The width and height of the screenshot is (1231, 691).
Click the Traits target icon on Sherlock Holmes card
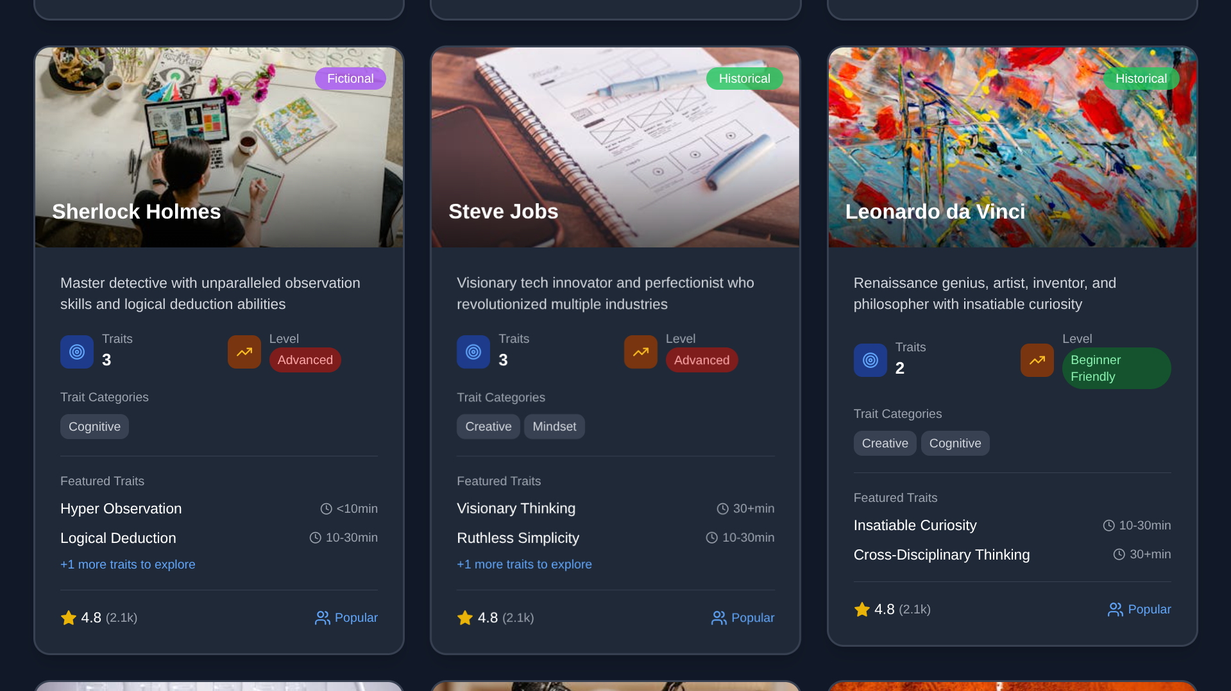77,352
